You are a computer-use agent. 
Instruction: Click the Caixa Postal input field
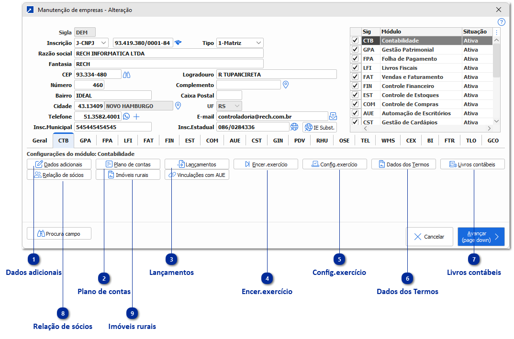229,95
